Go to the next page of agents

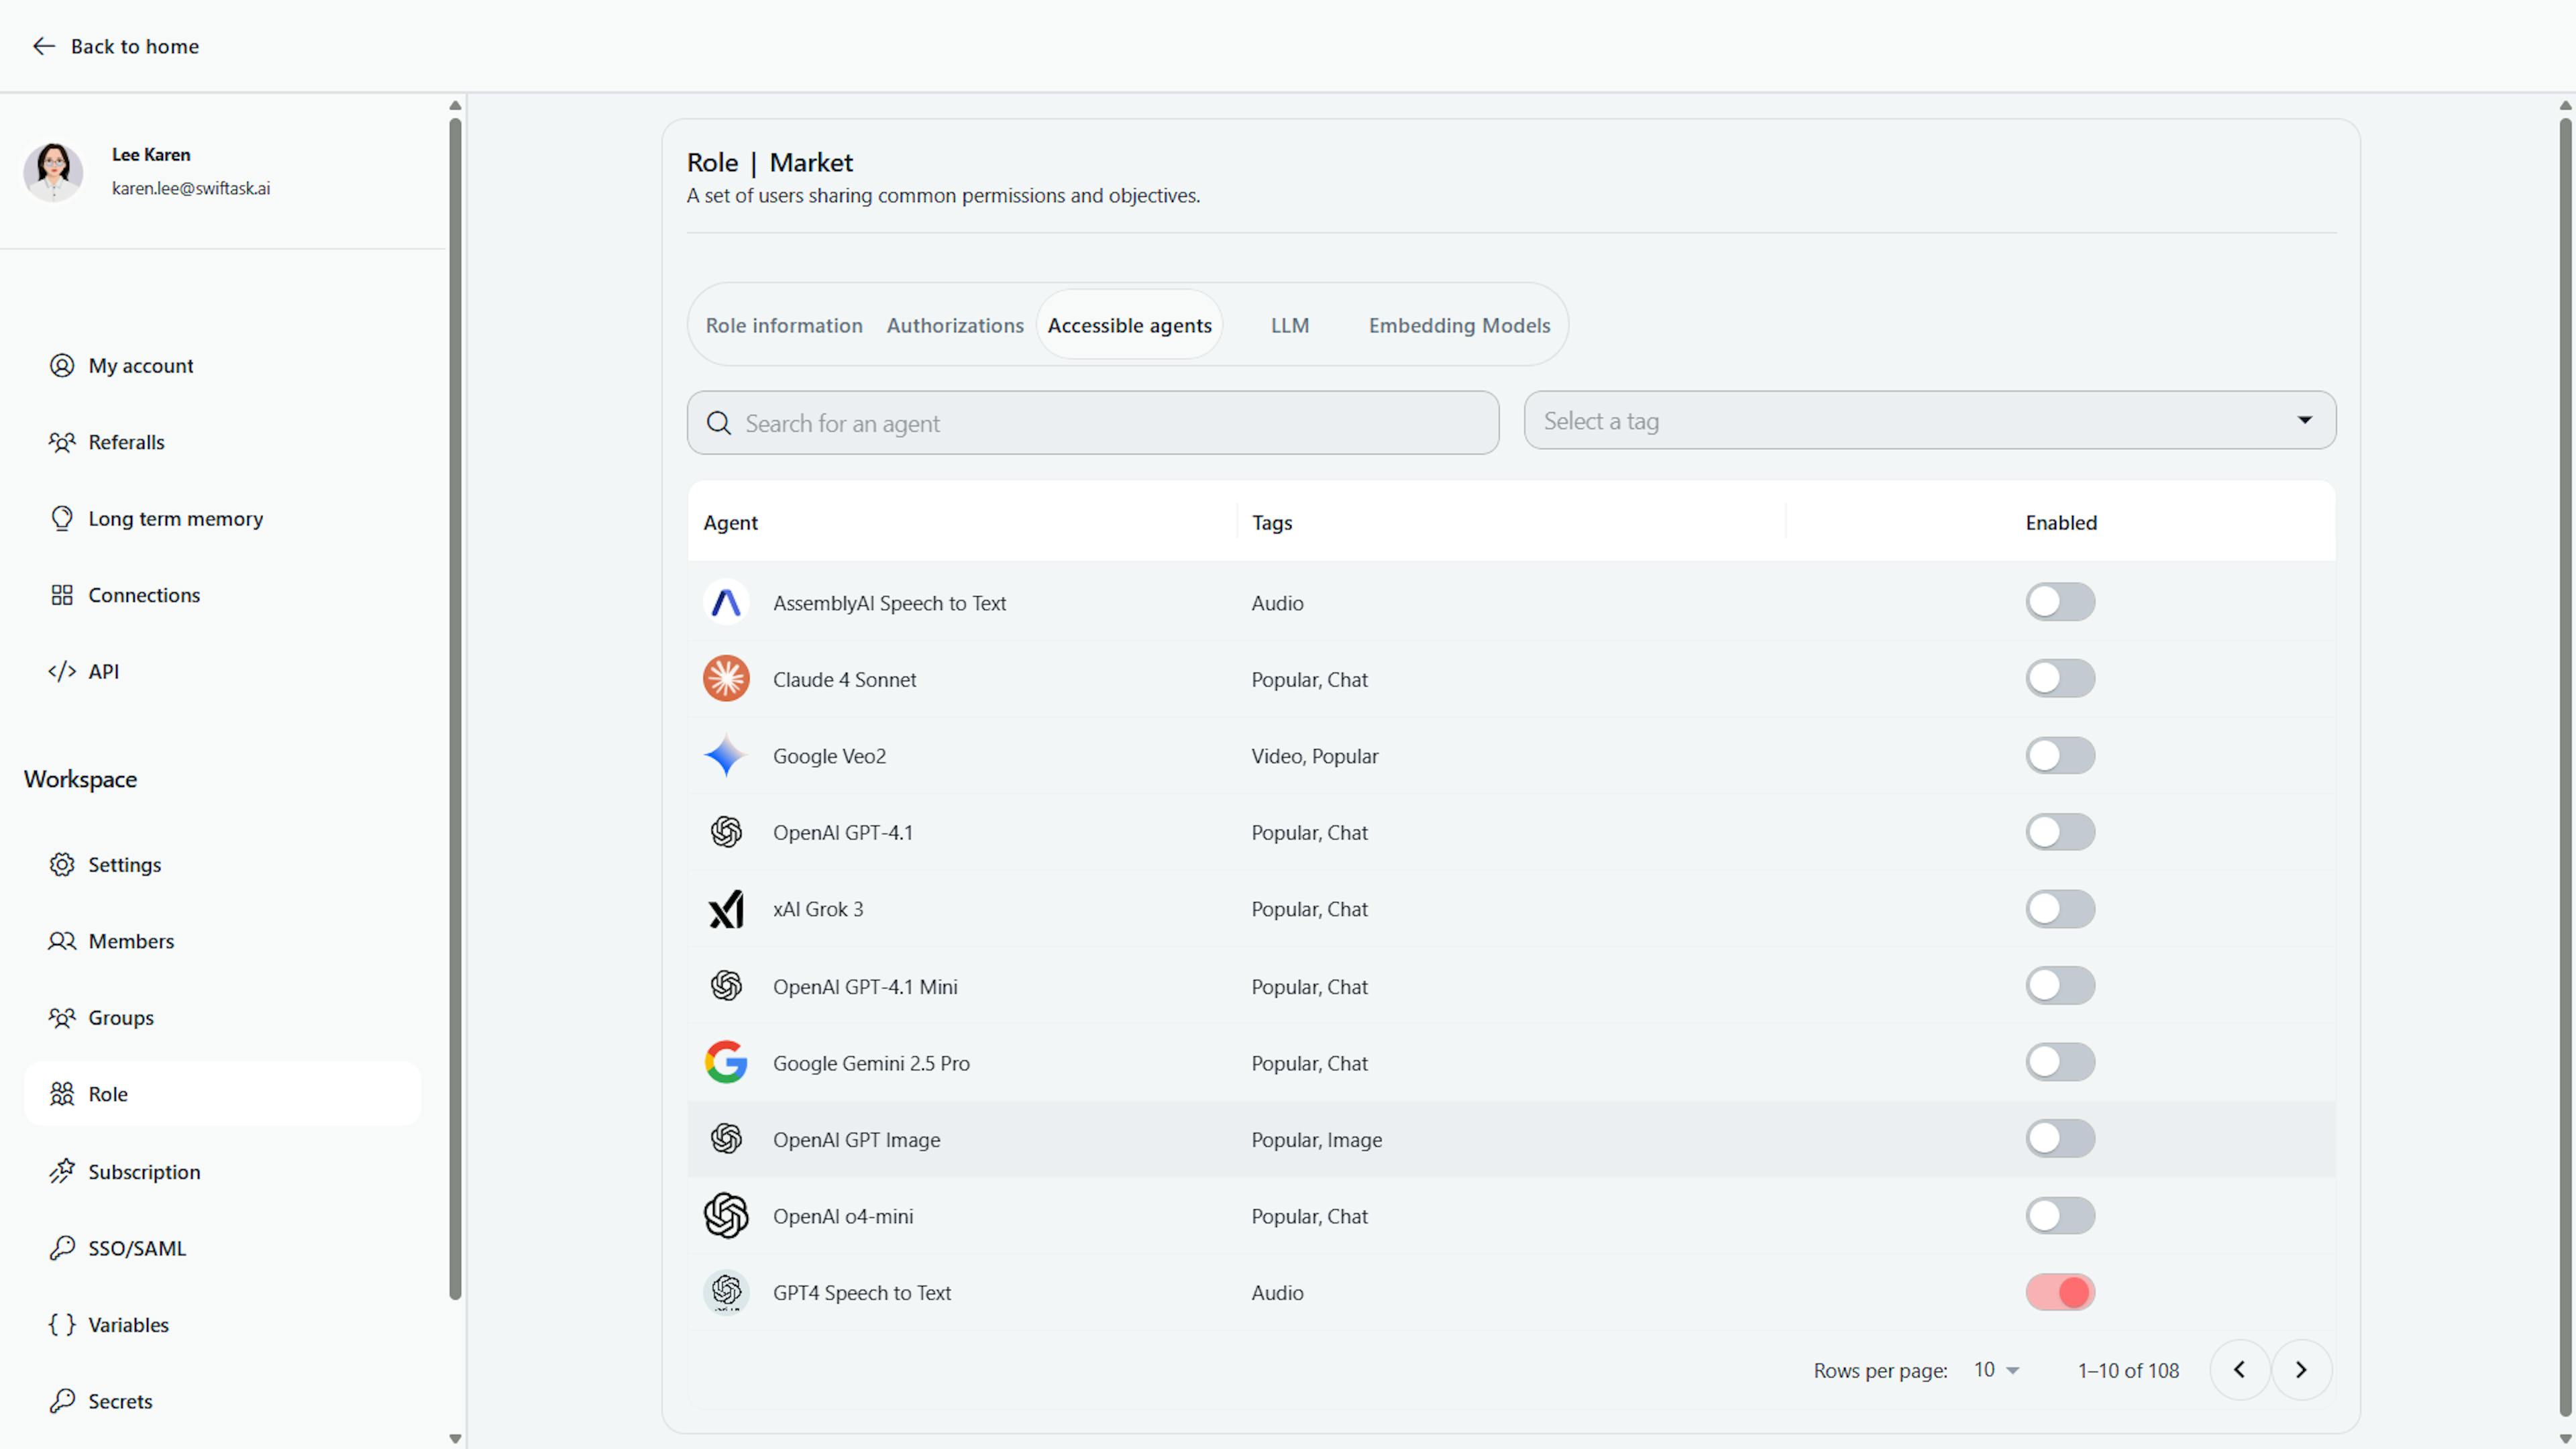[x=2301, y=1370]
